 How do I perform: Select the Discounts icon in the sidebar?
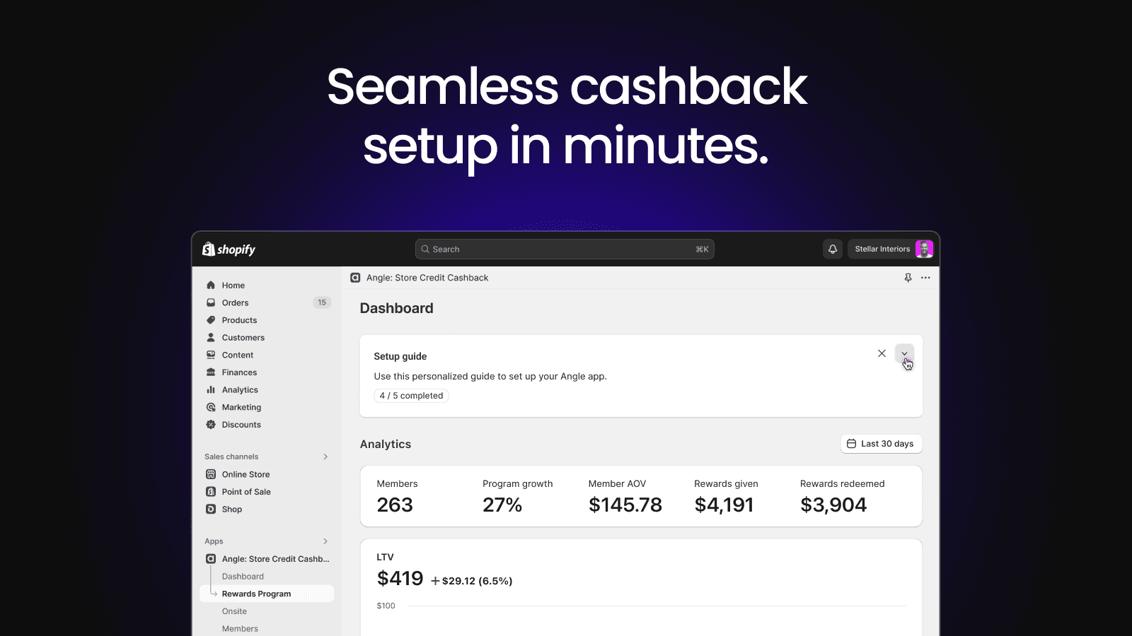pyautogui.click(x=211, y=424)
